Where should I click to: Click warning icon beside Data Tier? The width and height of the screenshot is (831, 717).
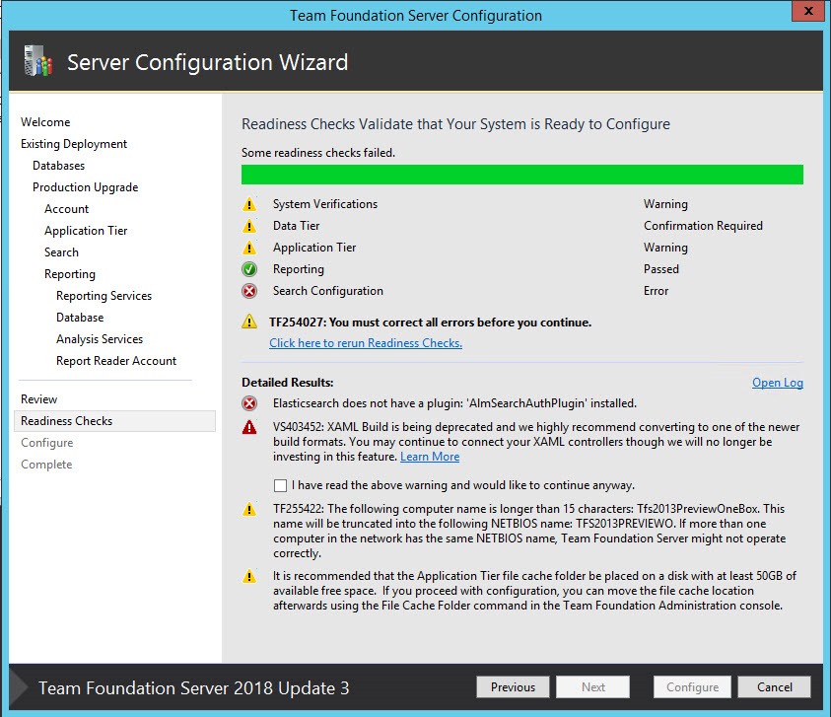(249, 226)
